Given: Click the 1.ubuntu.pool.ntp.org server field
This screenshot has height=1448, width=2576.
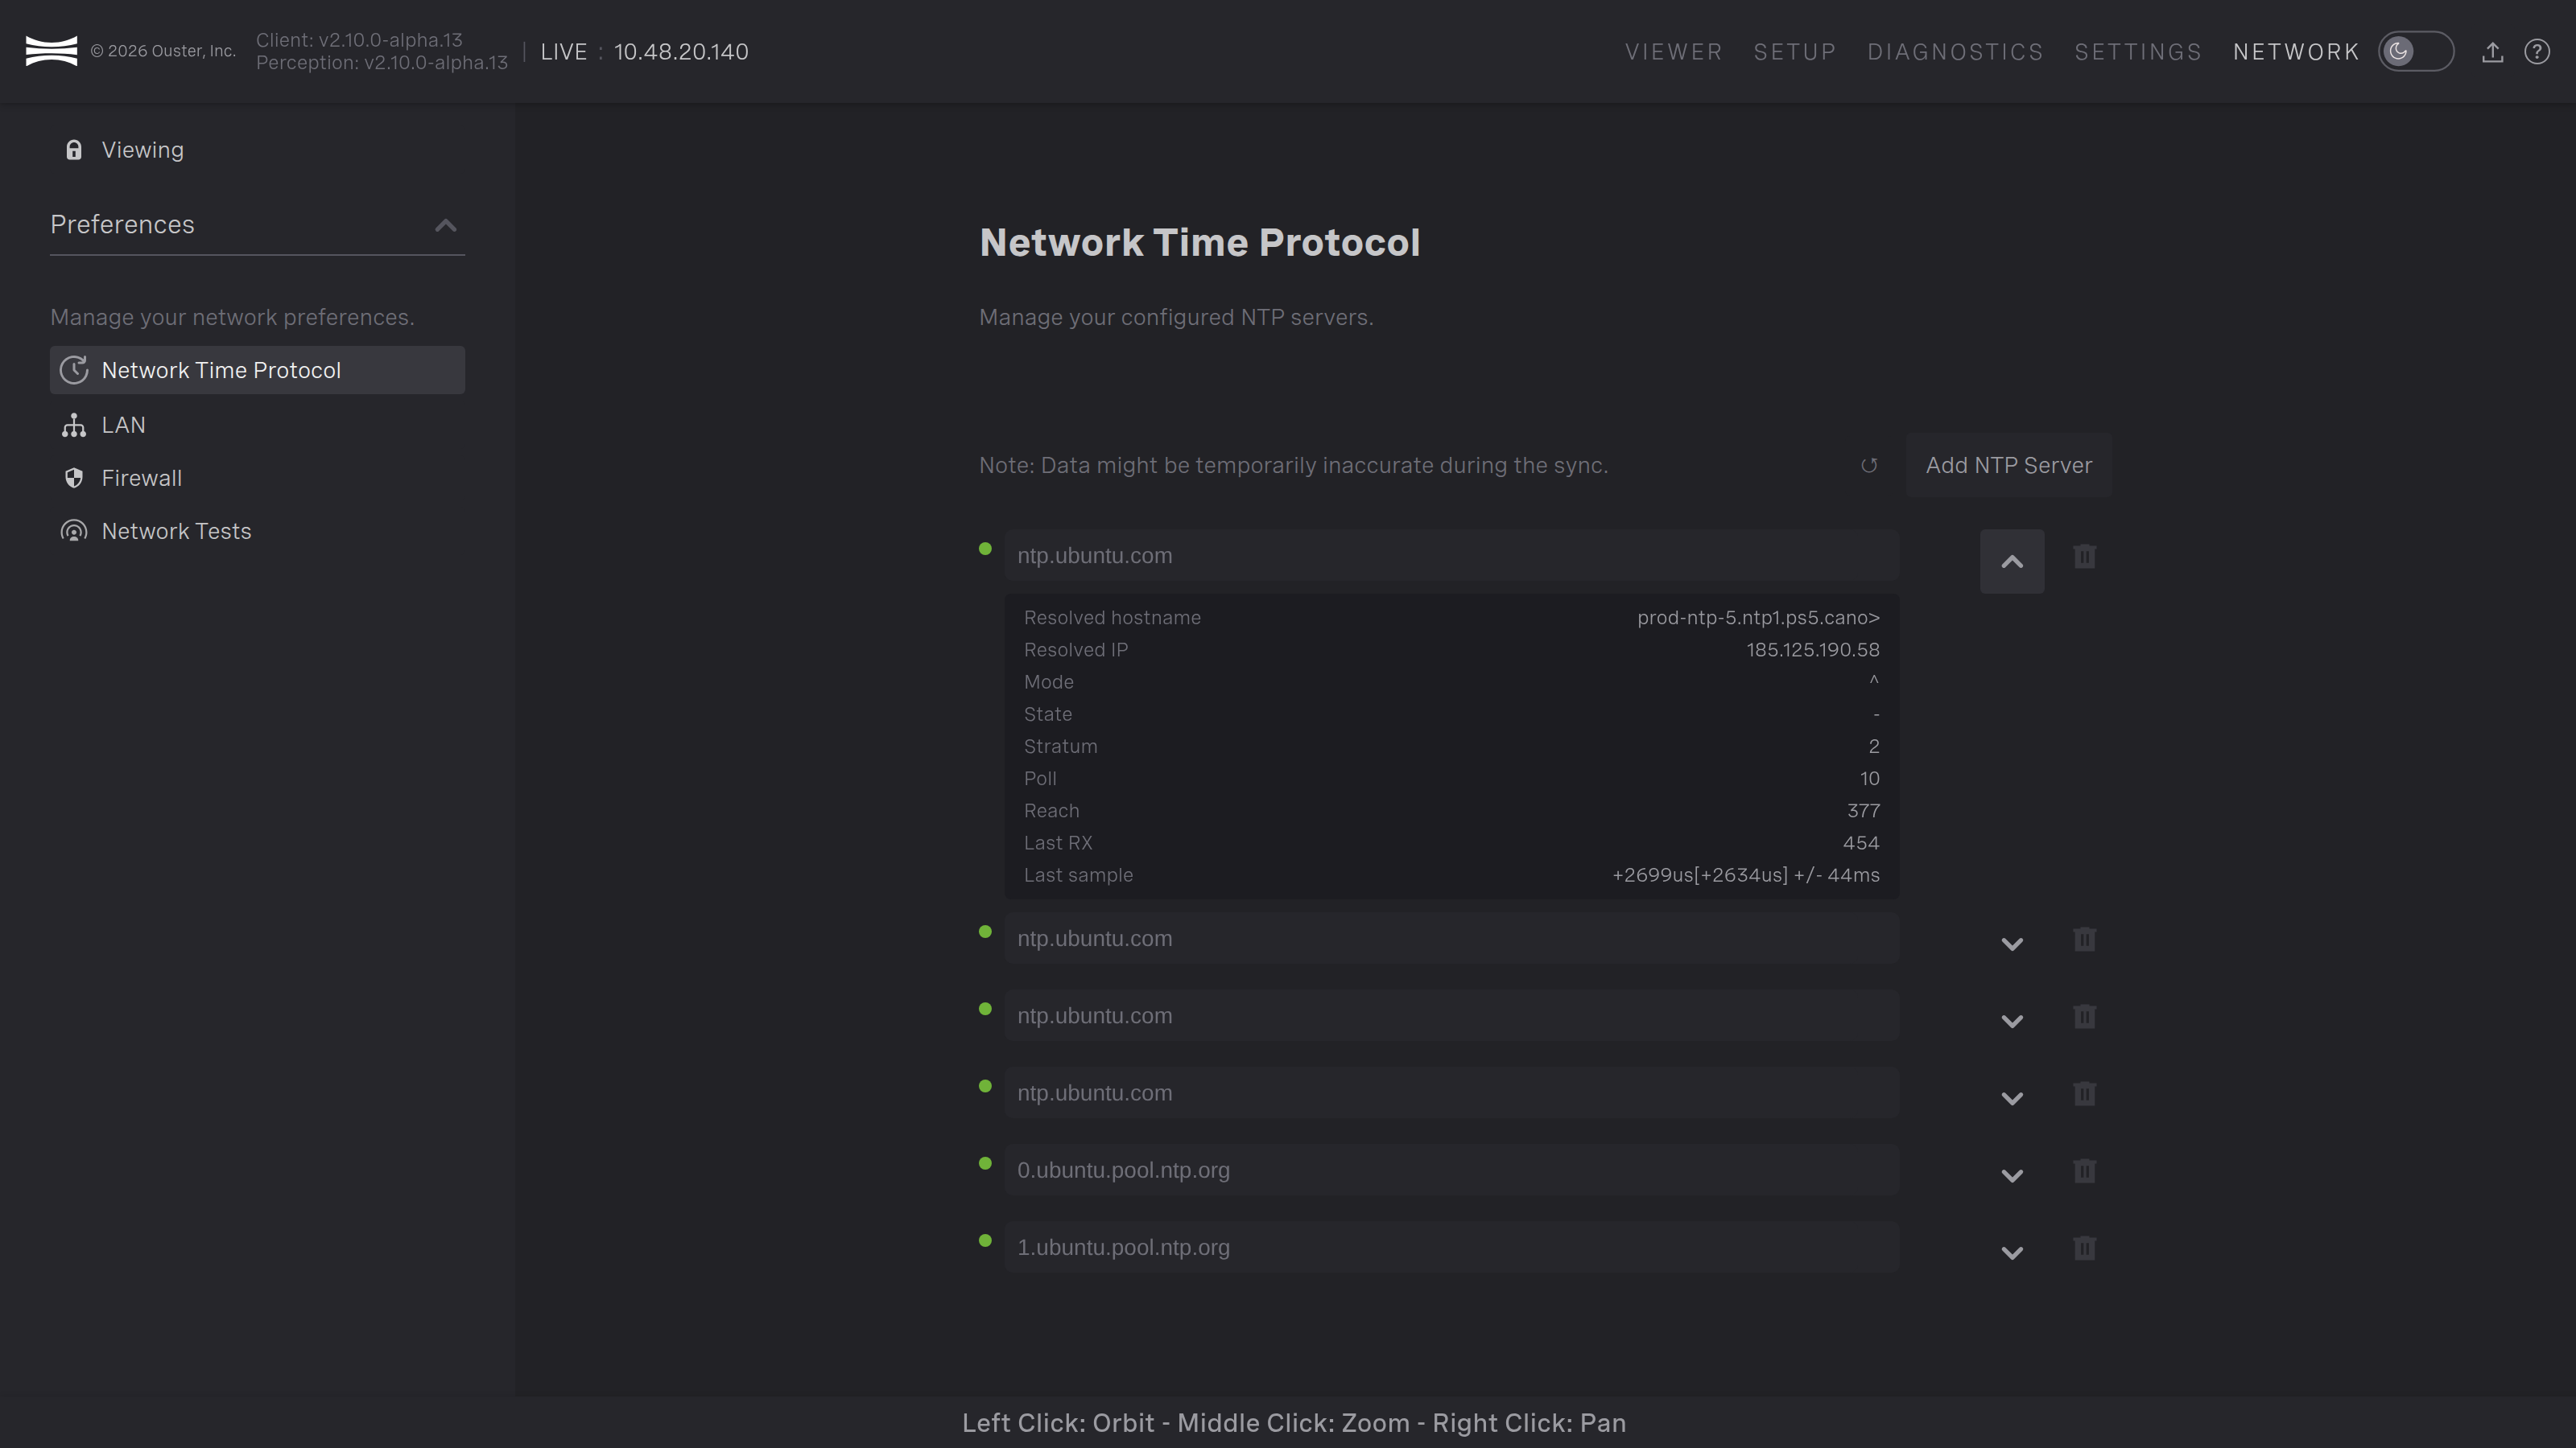Looking at the screenshot, I should (1451, 1247).
